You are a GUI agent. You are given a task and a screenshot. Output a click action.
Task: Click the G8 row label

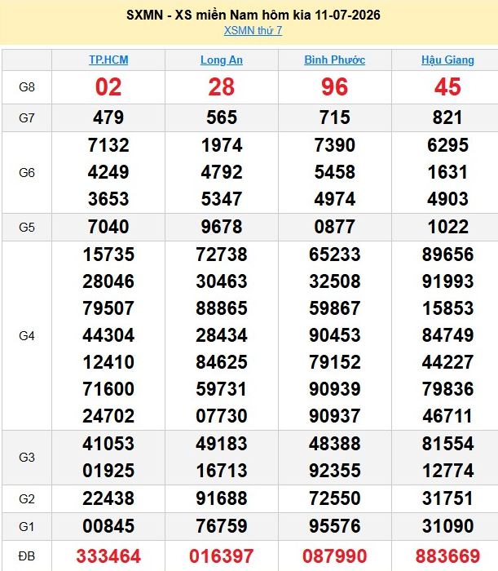tap(27, 87)
